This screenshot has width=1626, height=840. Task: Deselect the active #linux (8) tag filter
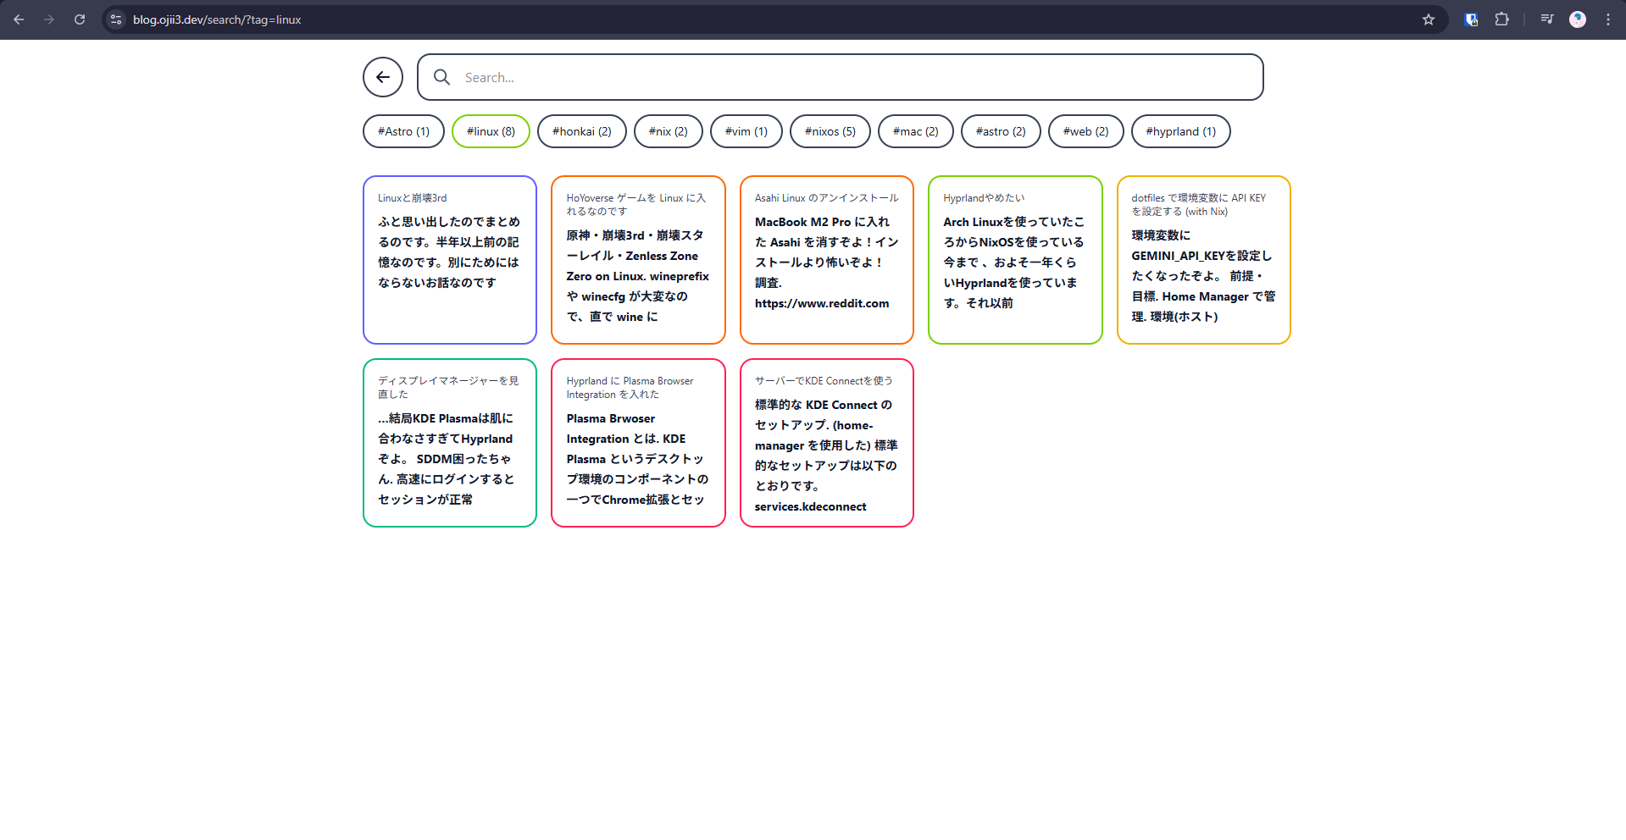tap(491, 131)
